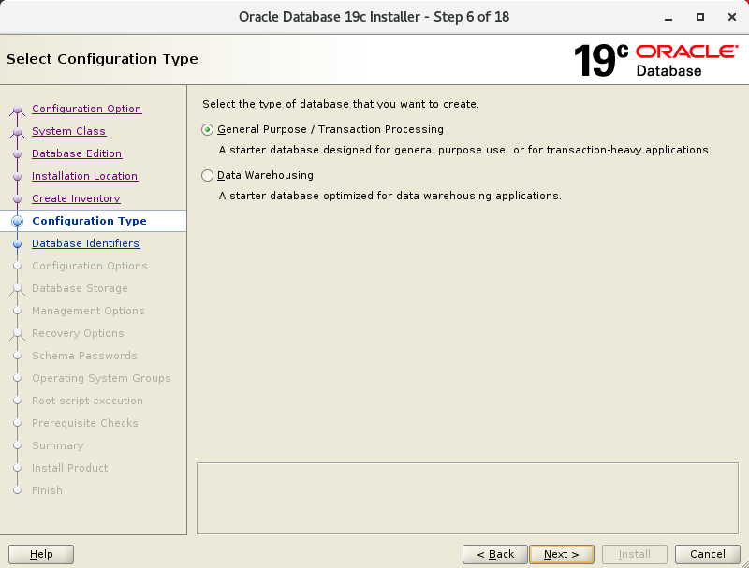Click the Summary step text

pos(58,445)
